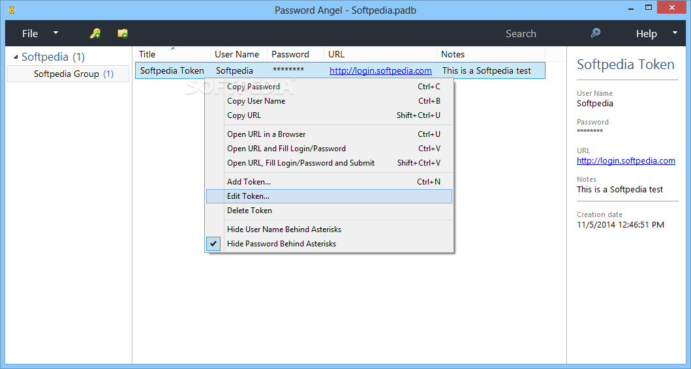Viewport: 691px width, 369px height.
Task: Open login.softpedia.com link in the table row
Action: click(380, 70)
